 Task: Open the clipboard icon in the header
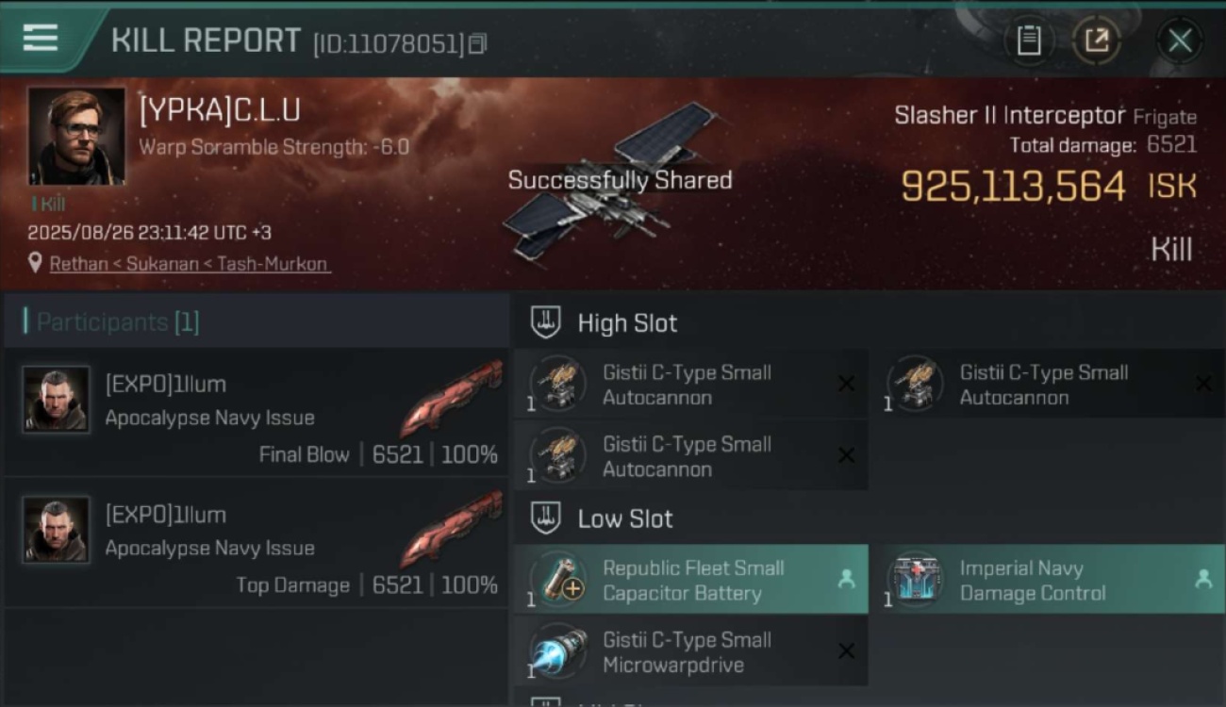pyautogui.click(x=1028, y=41)
